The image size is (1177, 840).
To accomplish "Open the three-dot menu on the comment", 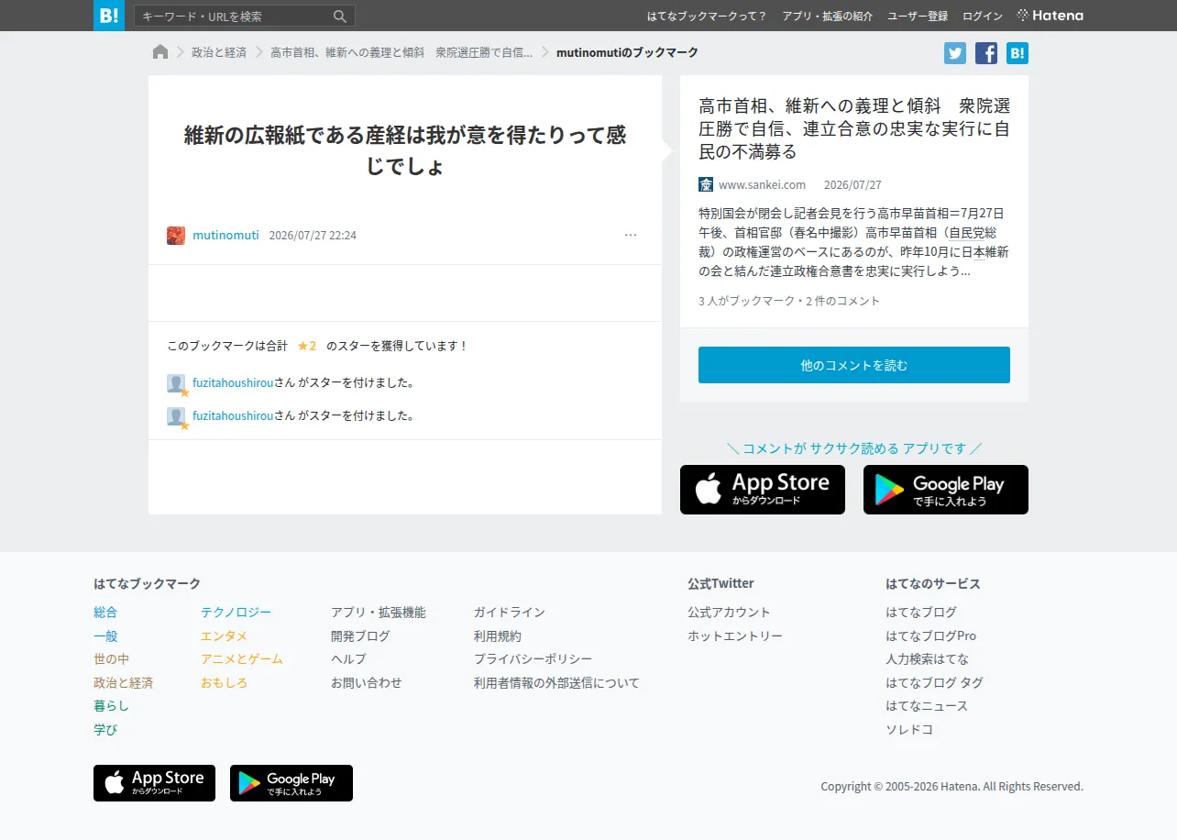I will pos(631,236).
